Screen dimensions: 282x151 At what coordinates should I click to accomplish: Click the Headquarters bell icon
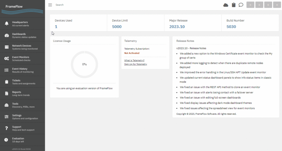coord(7,24)
